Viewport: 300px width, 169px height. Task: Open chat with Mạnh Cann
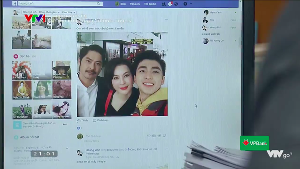220,12
